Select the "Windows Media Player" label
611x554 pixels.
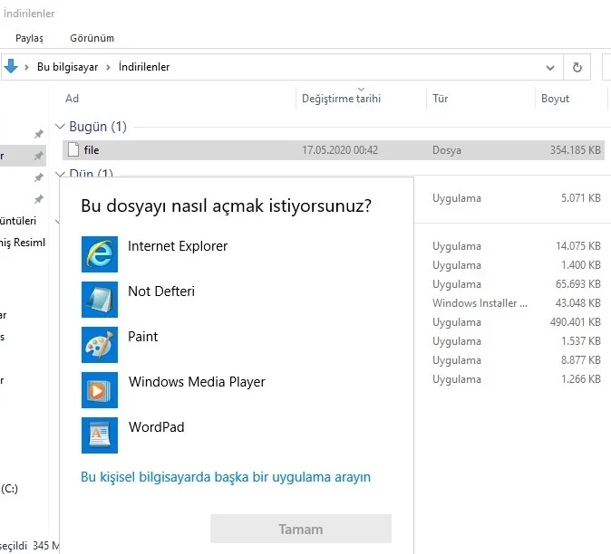(x=197, y=382)
